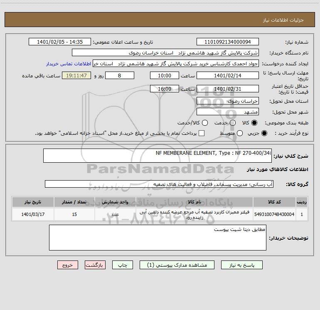Select the کالا radio button
Viewport: 320px width, 310px height.
(x=254, y=123)
